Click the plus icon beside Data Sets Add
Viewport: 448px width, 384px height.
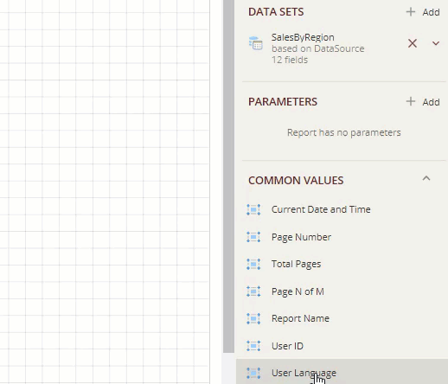[x=411, y=12]
